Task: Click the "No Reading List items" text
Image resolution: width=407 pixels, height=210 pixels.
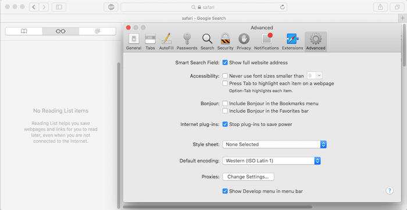Action: point(60,111)
